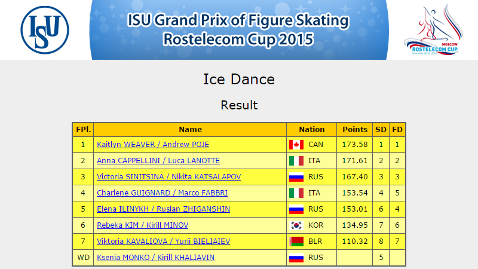Click the Russian flag beside Sinitsina / Katsalapov

click(x=296, y=177)
